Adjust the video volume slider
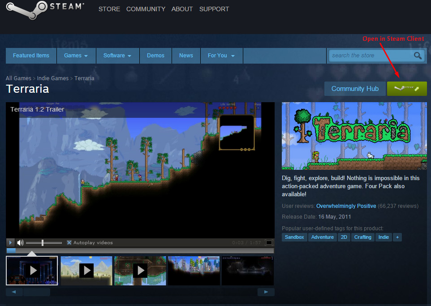Screen dimensions: 431x306 pyautogui.click(x=43, y=243)
